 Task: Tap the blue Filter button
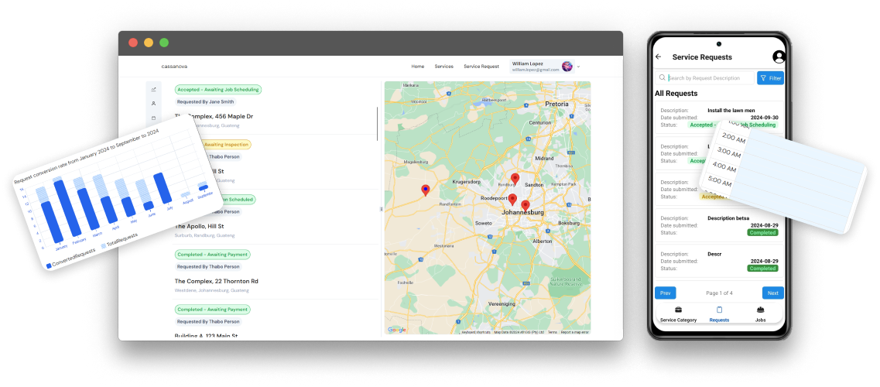[770, 78]
